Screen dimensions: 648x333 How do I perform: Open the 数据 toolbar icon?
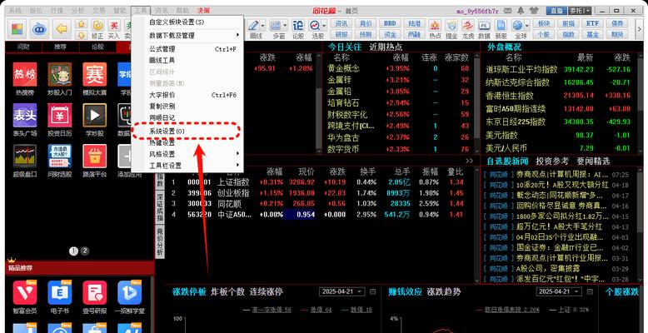pos(484,29)
